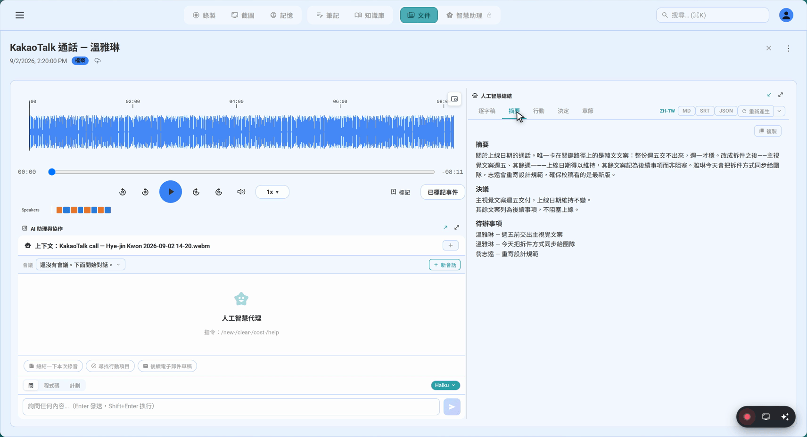Send the chat message
807x437 pixels.
point(452,407)
